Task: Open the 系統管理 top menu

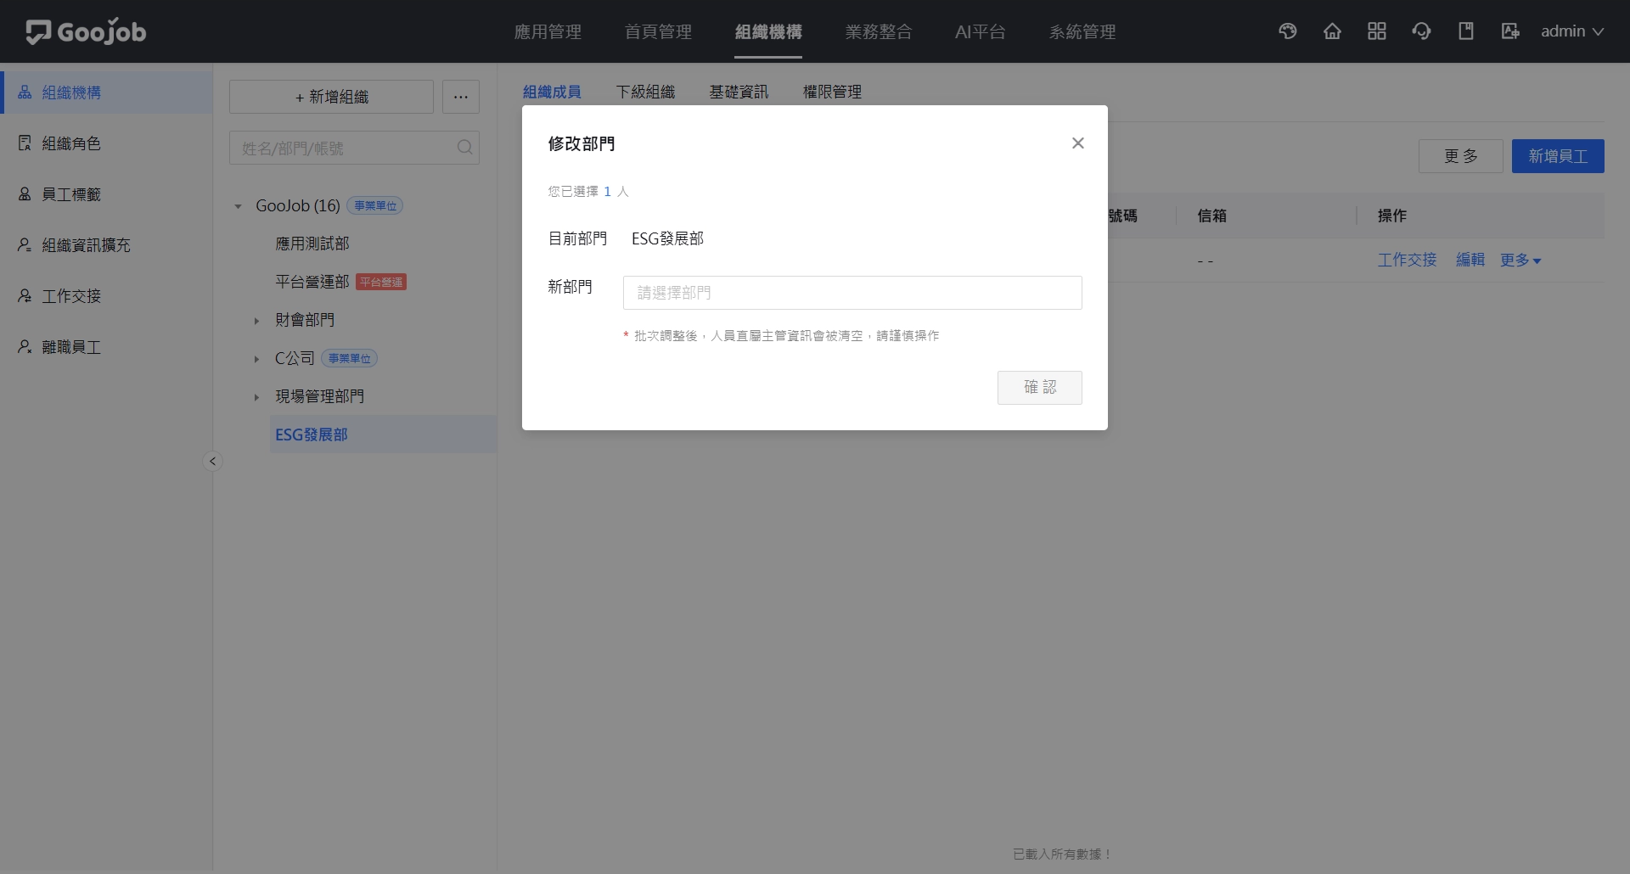Action: point(1082,32)
